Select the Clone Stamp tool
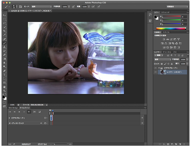 (4, 47)
